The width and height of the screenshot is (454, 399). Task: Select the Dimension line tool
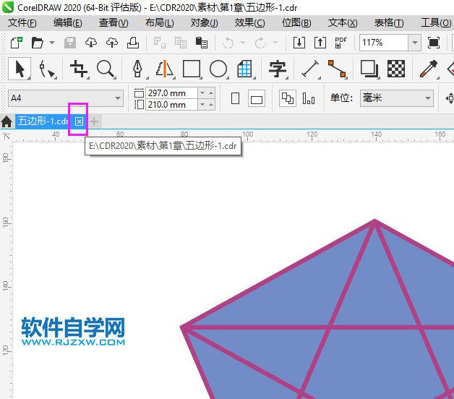[310, 69]
